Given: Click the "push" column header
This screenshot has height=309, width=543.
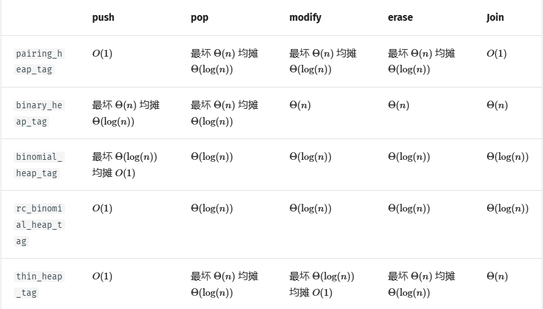Looking at the screenshot, I should (103, 18).
